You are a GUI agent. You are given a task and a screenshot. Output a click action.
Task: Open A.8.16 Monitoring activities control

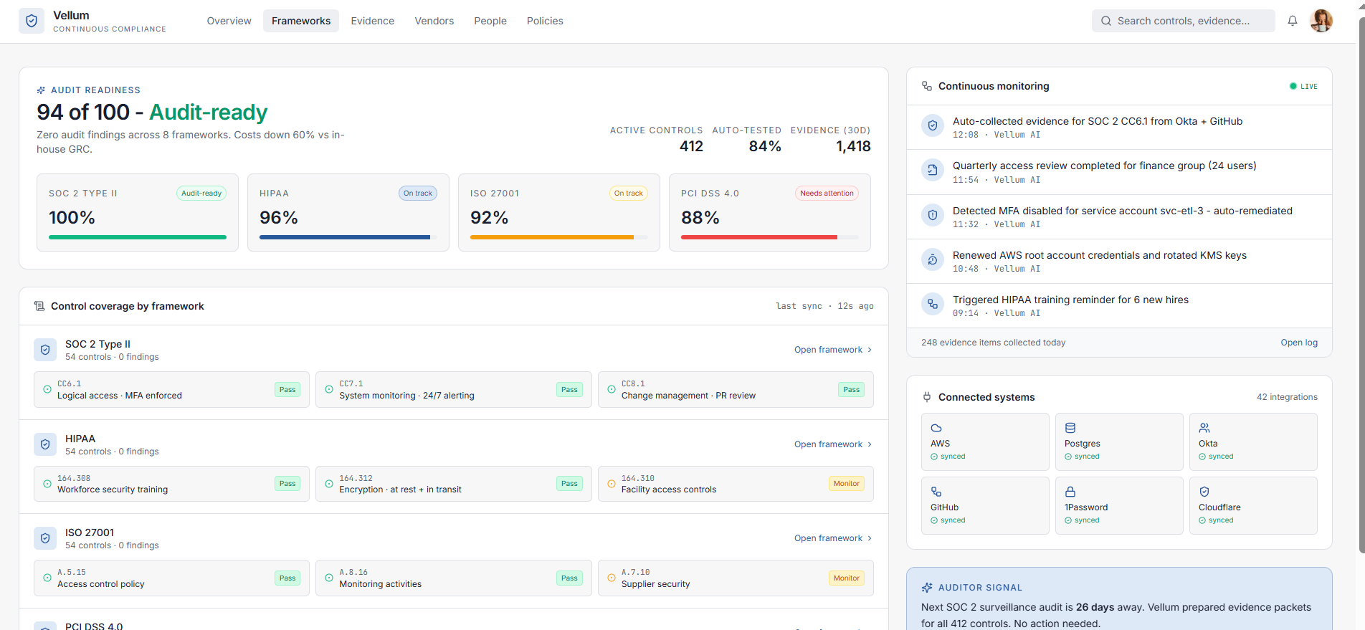(454, 578)
